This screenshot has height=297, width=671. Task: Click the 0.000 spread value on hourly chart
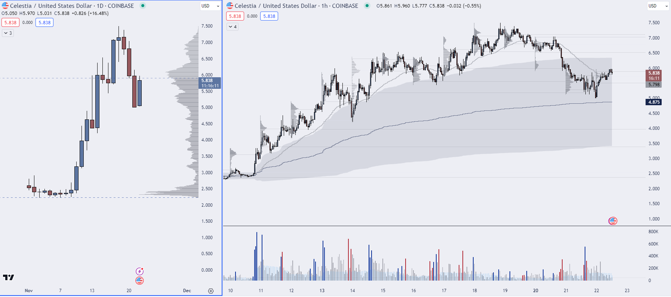[252, 16]
